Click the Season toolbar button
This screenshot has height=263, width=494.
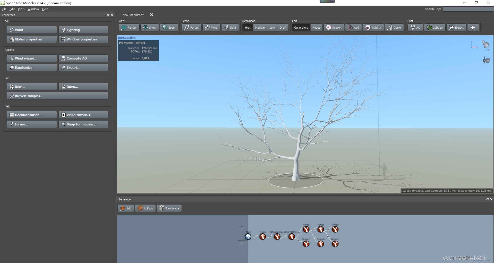(x=334, y=28)
